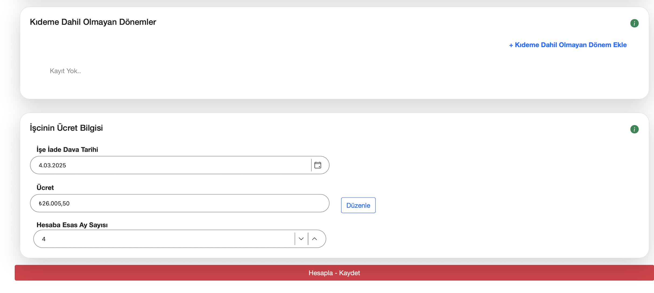The width and height of the screenshot is (654, 293).
Task: Select the Hesaba Esas Ay Sayısı number field
Action: point(167,239)
